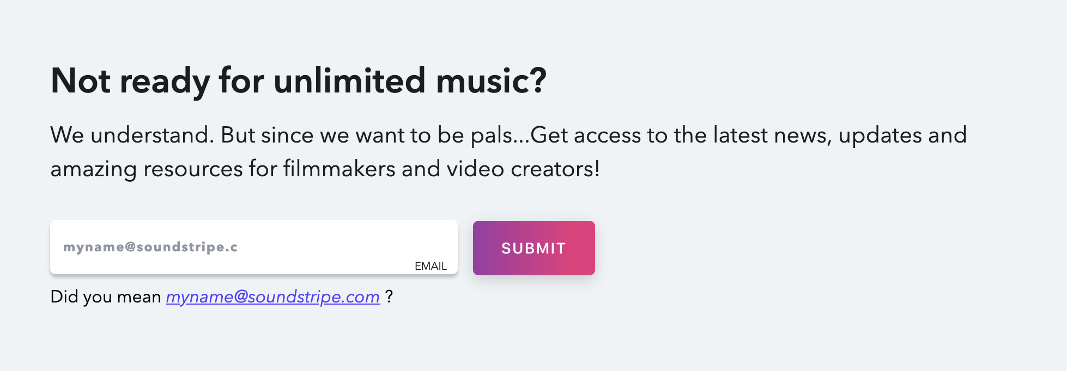Focus the email address input field
Screen dimensions: 1067x371
click(253, 247)
